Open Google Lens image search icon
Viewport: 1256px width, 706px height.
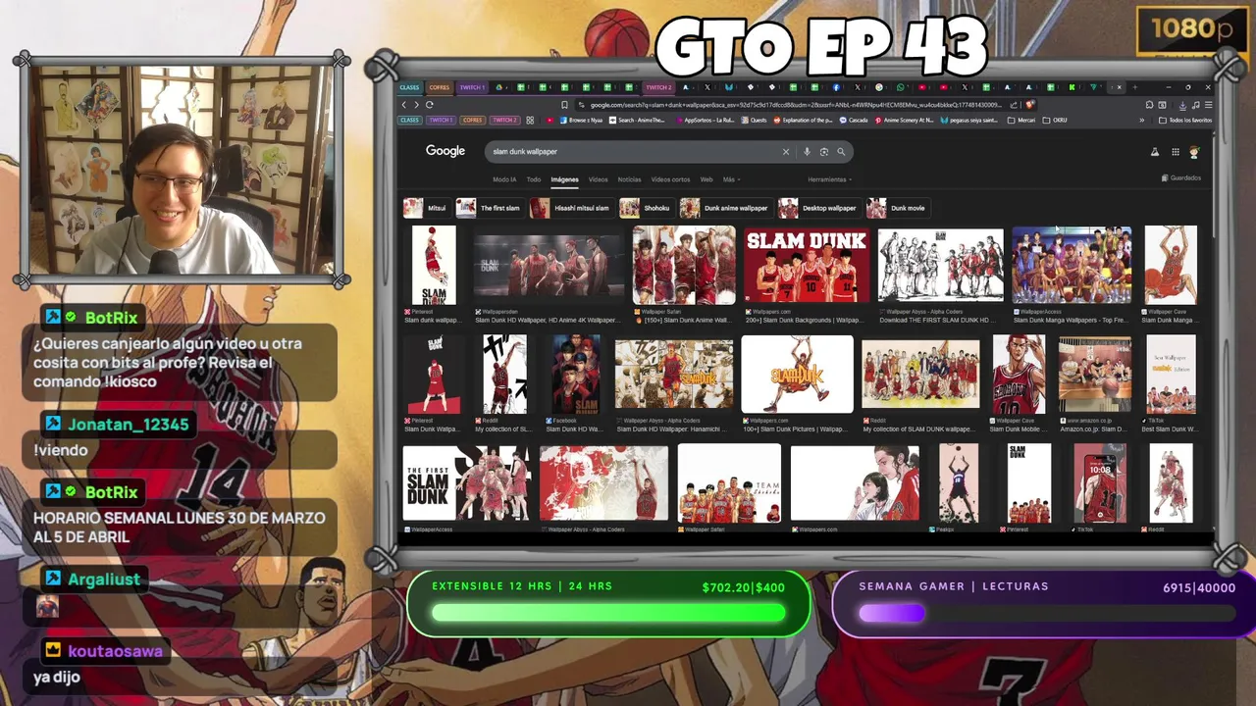pyautogui.click(x=824, y=152)
